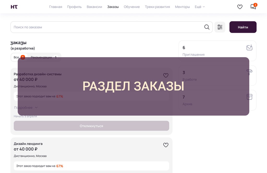Open the Обучение section
This screenshot has height=173, width=267.
click(132, 7)
